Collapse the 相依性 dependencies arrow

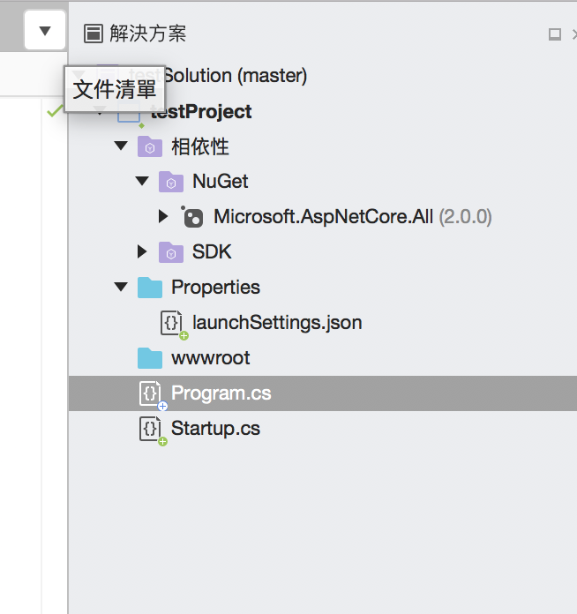tap(121, 146)
